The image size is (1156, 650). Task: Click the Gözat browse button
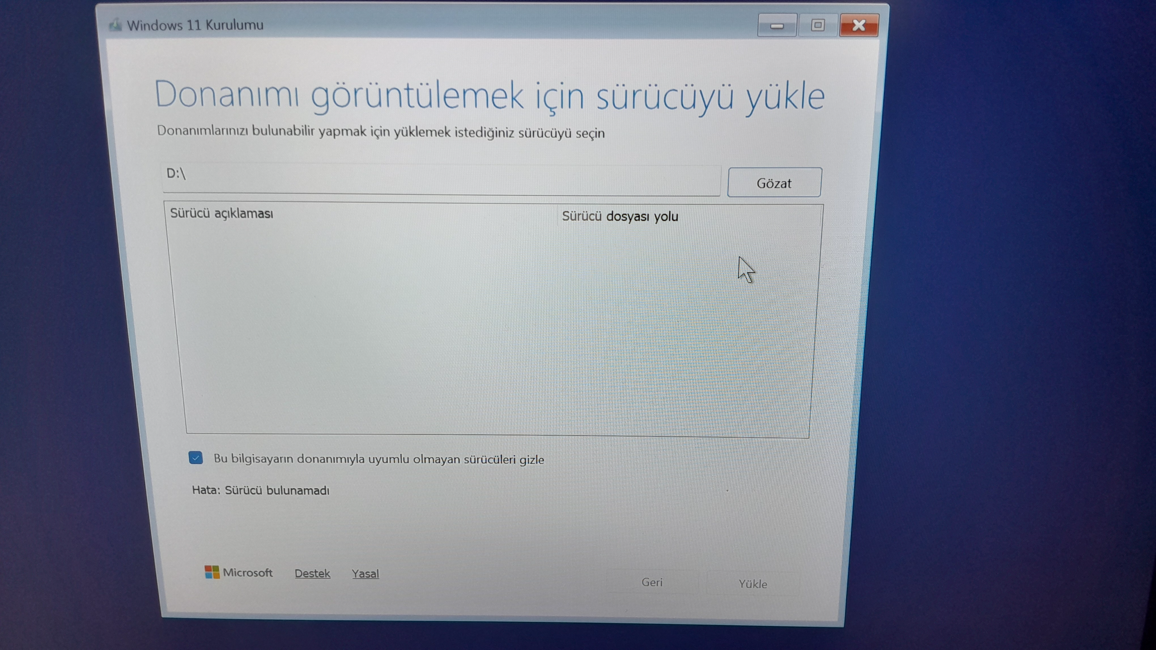[x=774, y=182]
